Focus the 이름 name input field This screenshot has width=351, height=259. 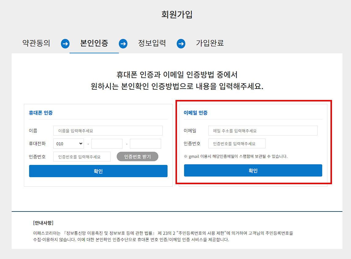click(x=108, y=131)
